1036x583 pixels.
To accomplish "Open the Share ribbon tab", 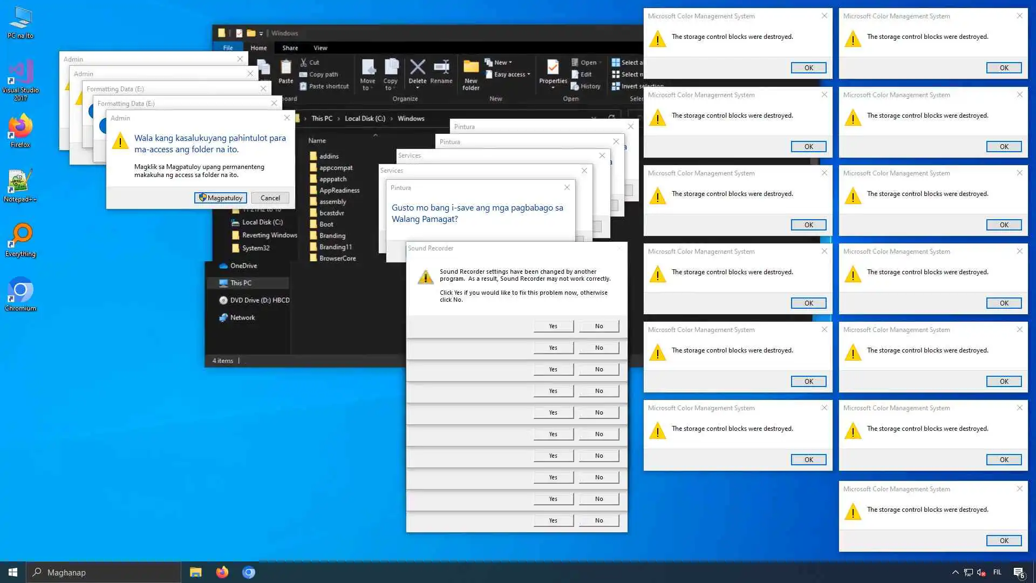I will pos(290,48).
